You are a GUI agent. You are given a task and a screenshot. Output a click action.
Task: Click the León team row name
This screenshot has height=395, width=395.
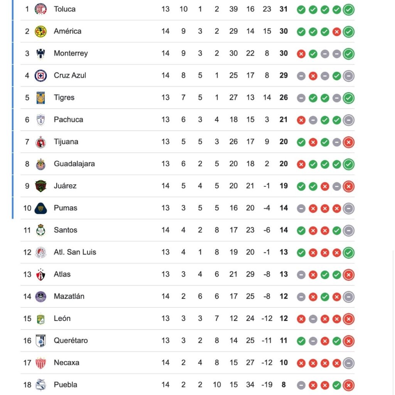pos(62,319)
